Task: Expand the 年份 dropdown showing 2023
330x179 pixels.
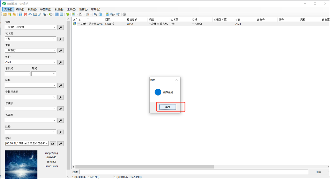Action: (x=54, y=62)
